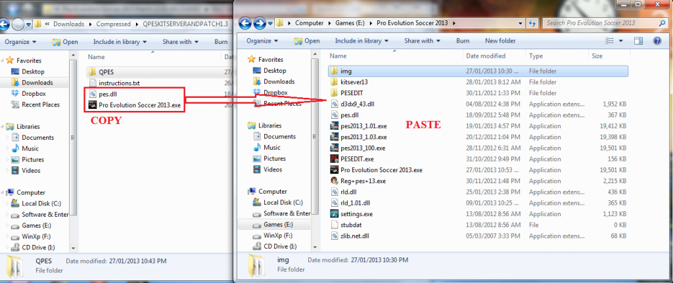Screen dimensions: 673x283
Task: Open recent pages dropdown in left window
Action: click(x=28, y=24)
